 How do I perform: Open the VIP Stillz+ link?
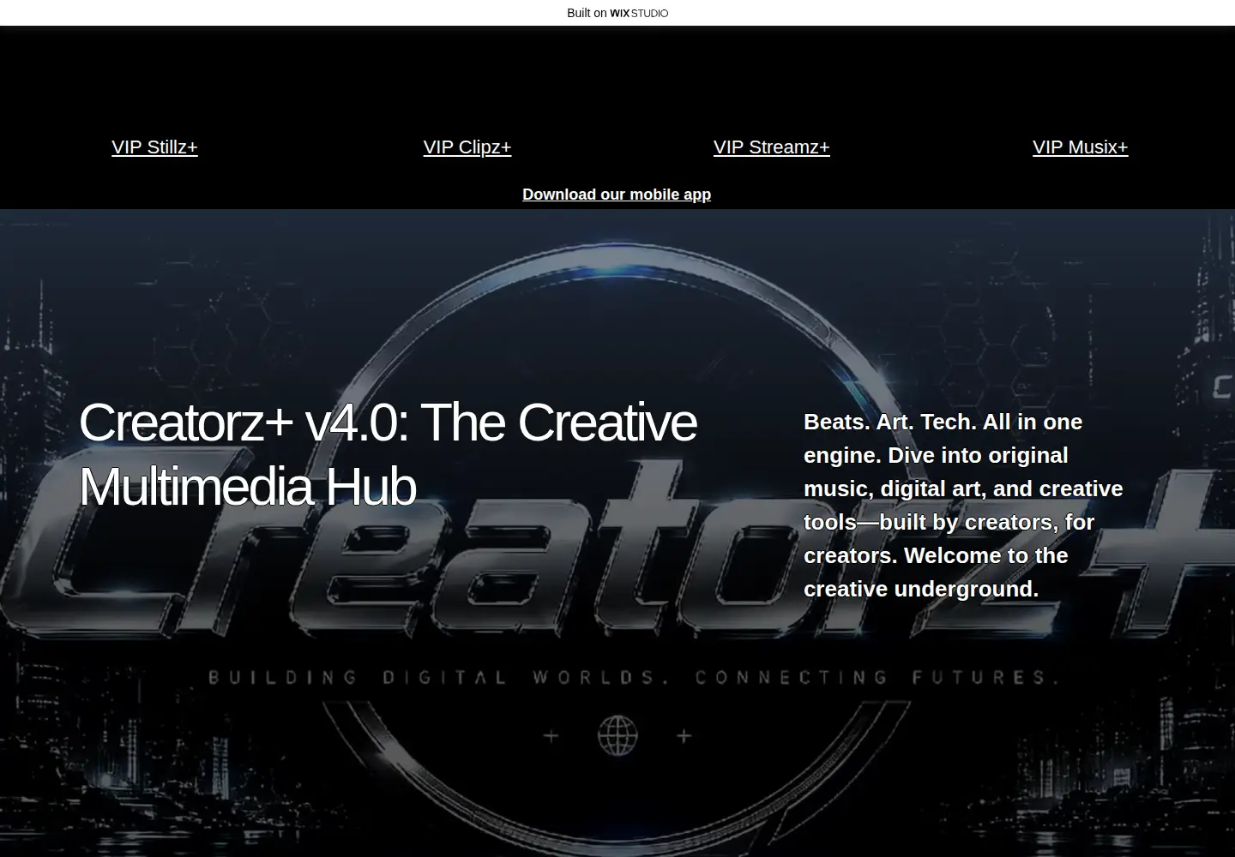tap(154, 147)
